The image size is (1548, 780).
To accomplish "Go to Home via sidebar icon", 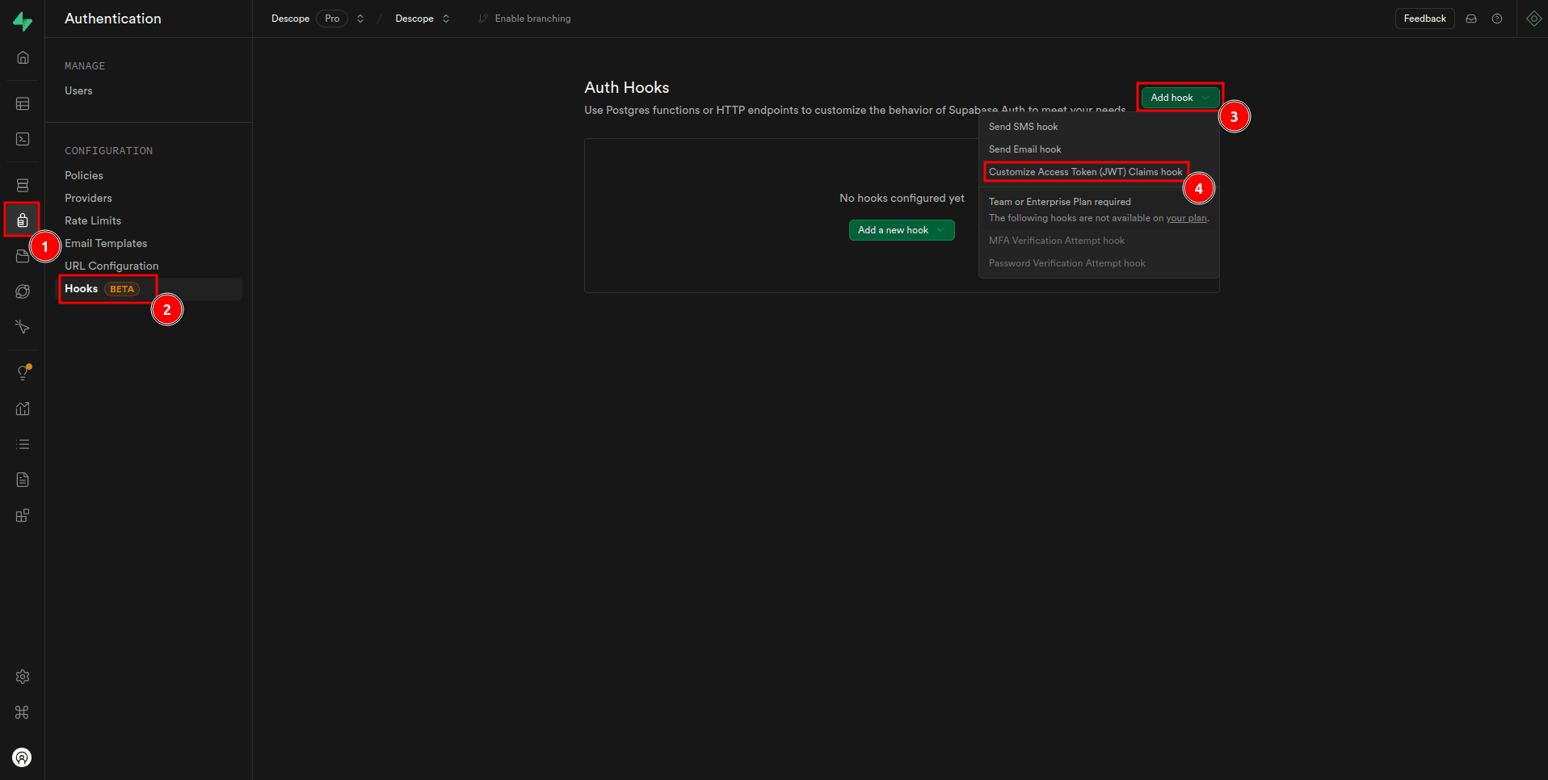I will pos(23,57).
